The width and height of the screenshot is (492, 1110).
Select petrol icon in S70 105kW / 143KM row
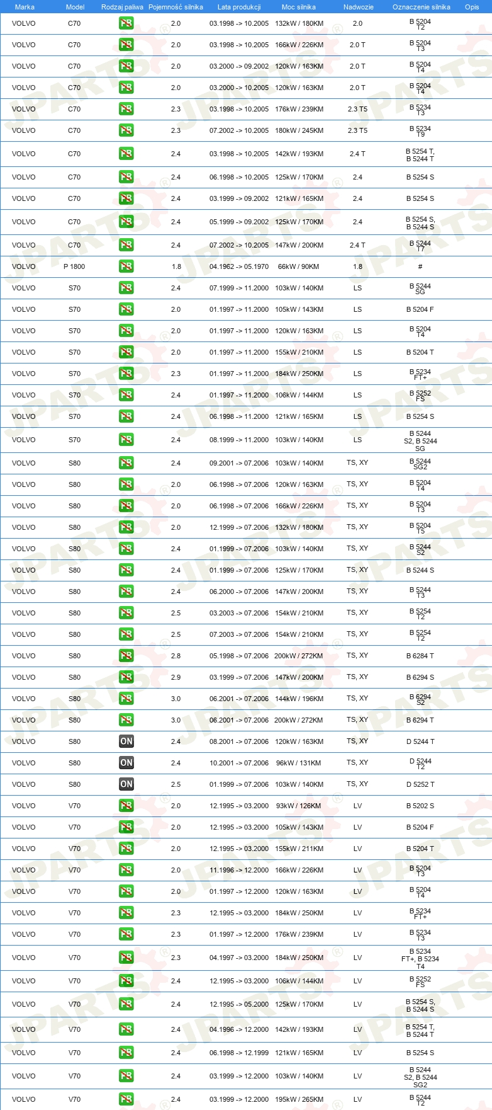point(126,309)
